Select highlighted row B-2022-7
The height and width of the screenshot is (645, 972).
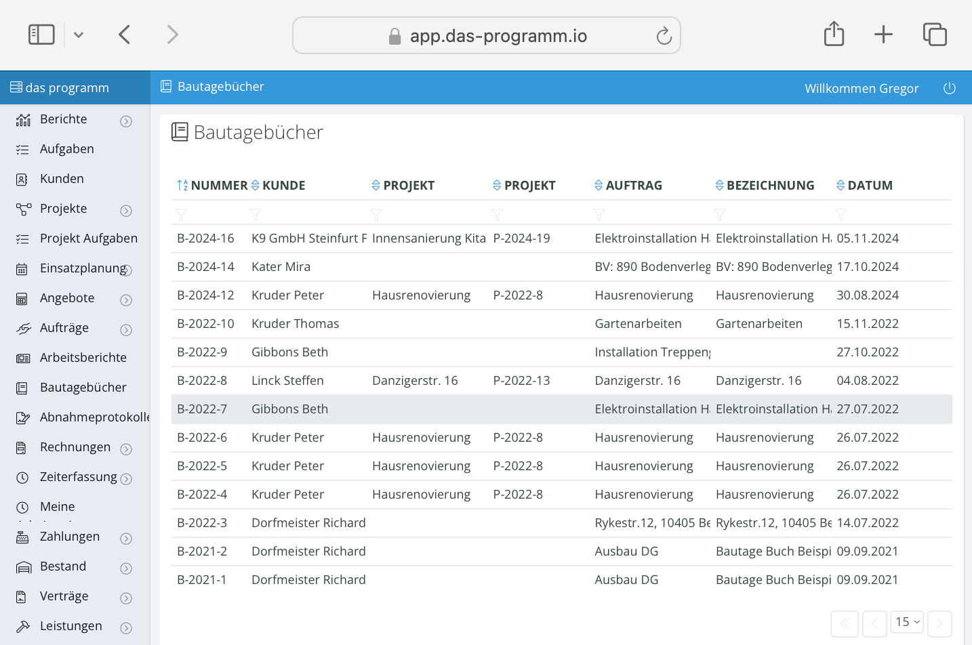coord(562,409)
